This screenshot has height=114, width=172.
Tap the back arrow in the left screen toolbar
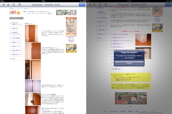[x=3, y=5]
